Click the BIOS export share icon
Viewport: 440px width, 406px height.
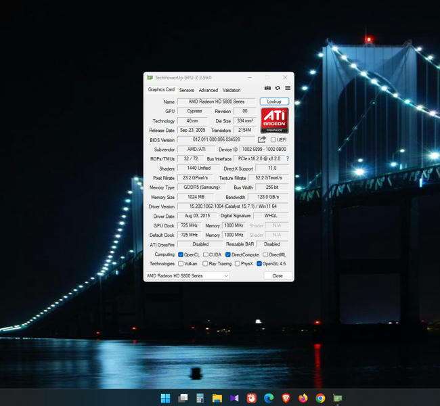pos(262,140)
